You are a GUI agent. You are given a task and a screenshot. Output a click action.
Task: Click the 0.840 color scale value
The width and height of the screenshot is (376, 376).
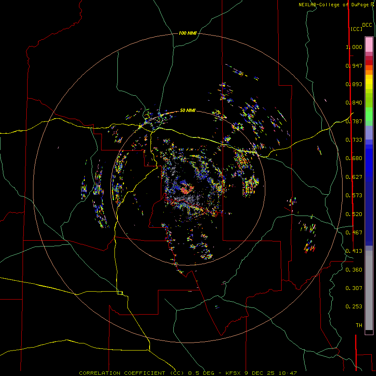tap(354, 103)
